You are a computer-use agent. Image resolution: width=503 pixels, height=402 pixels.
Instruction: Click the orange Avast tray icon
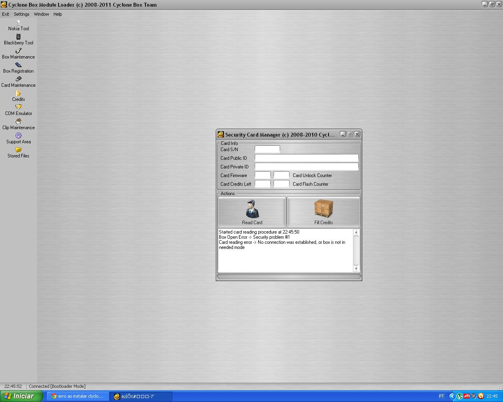click(481, 396)
